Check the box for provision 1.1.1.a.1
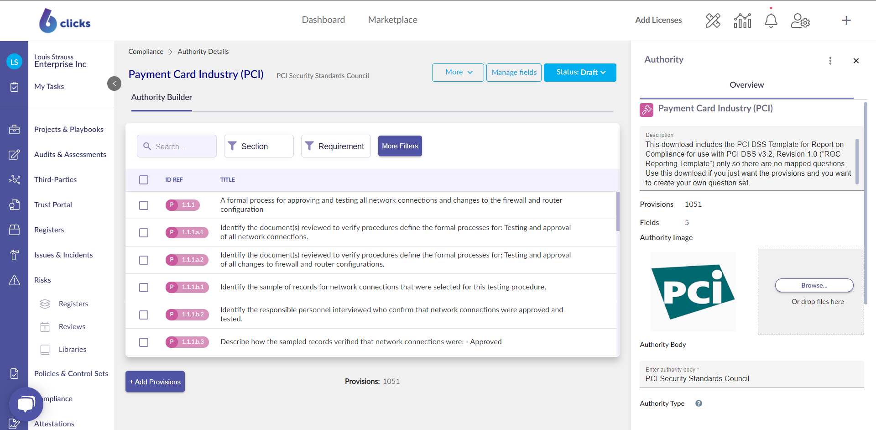Screen dimensions: 876x430 (x=144, y=233)
